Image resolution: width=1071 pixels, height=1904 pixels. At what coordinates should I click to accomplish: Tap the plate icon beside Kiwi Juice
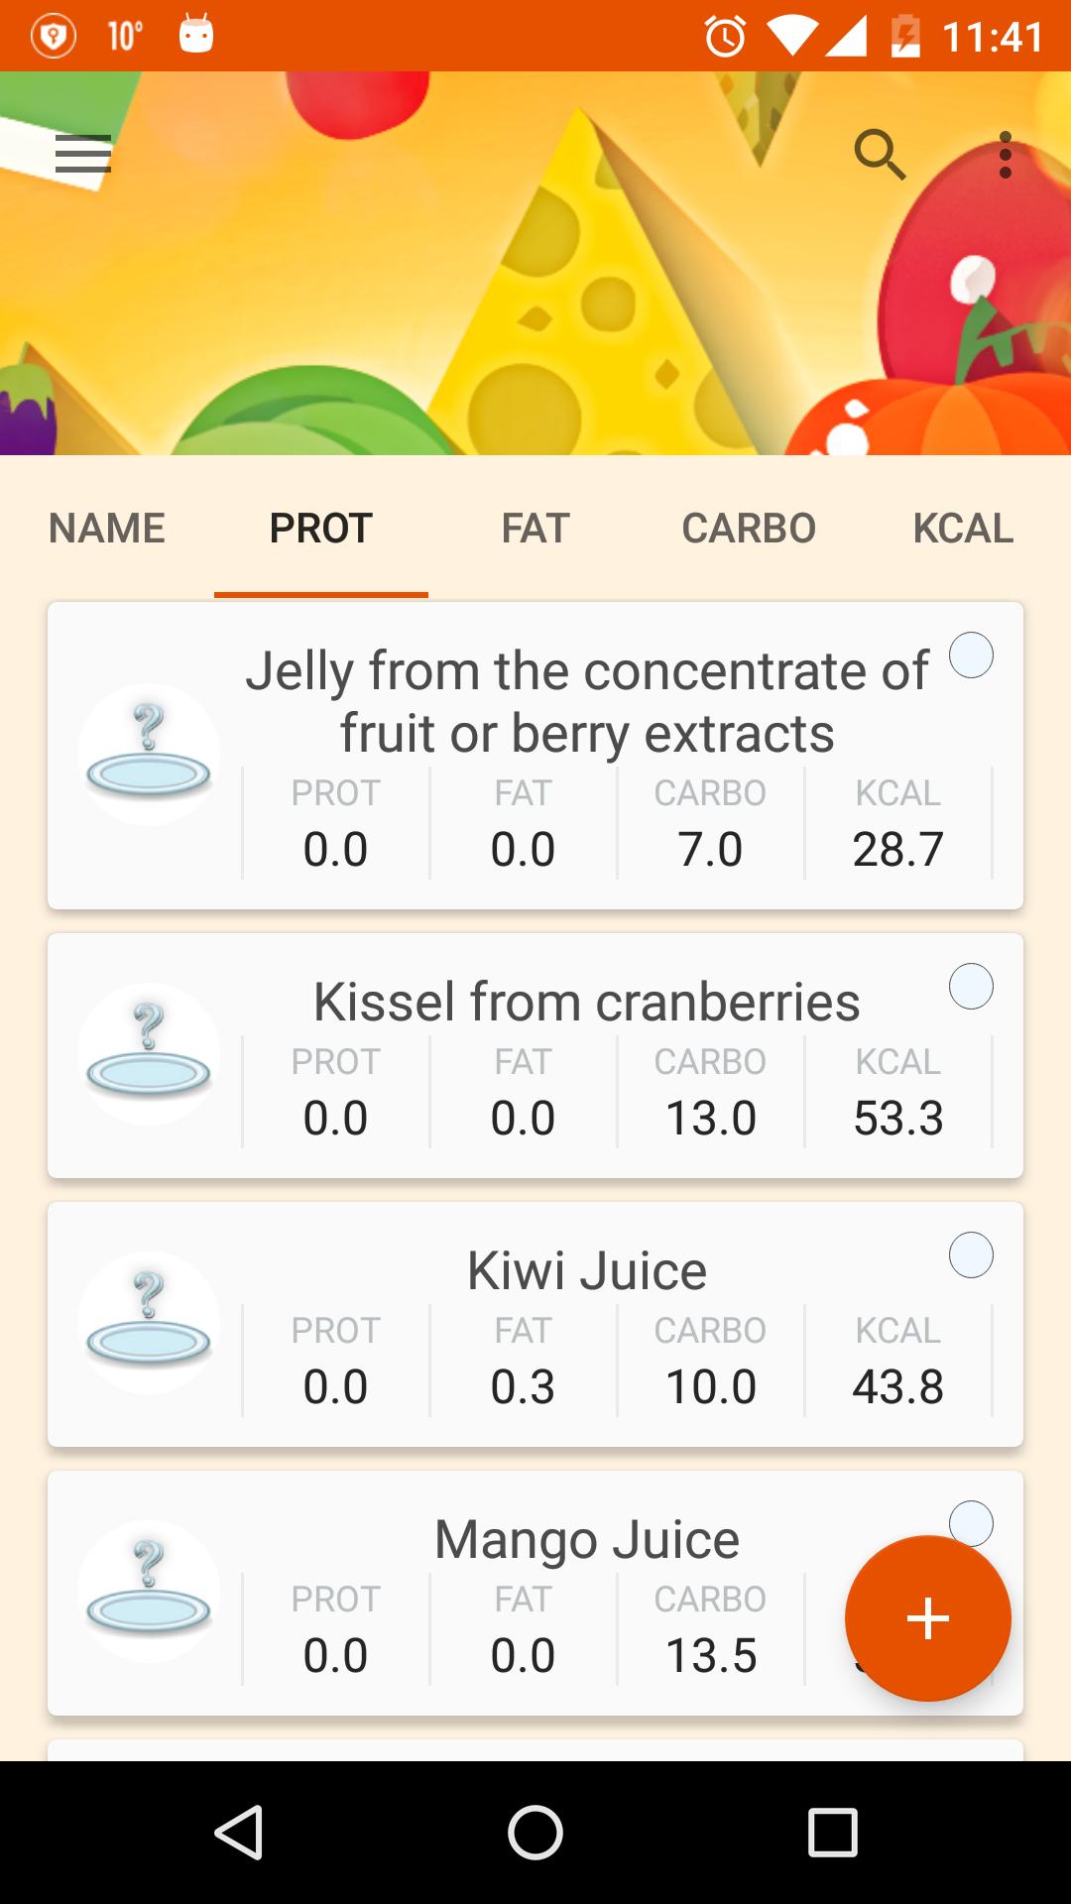[149, 1322]
